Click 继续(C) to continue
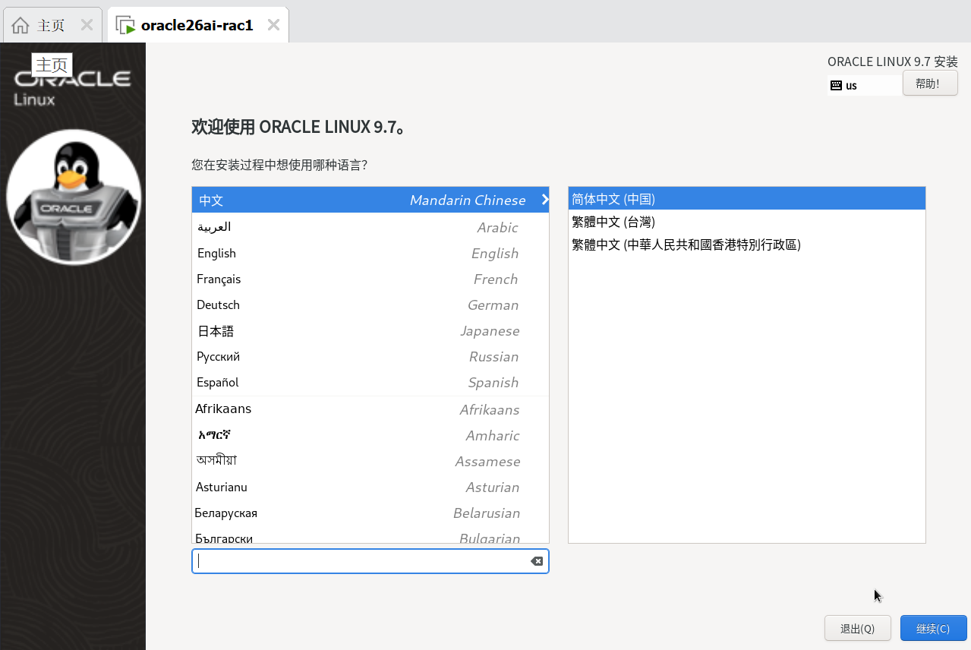 (933, 629)
